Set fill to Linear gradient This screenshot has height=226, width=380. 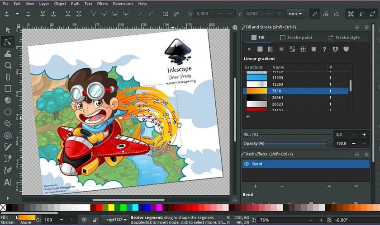[271, 49]
